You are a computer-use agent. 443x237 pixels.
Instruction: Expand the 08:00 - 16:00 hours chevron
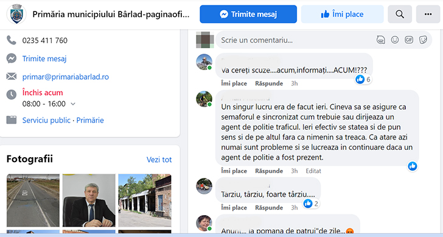pos(73,104)
